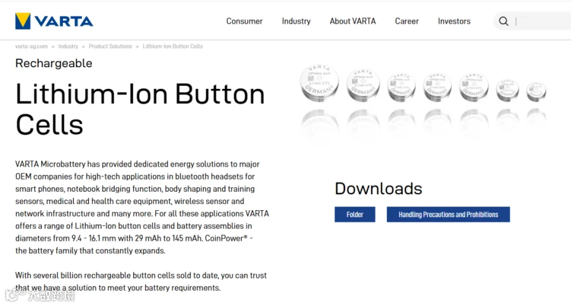The image size is (571, 306).
Task: Go to the Career section
Action: tap(407, 21)
